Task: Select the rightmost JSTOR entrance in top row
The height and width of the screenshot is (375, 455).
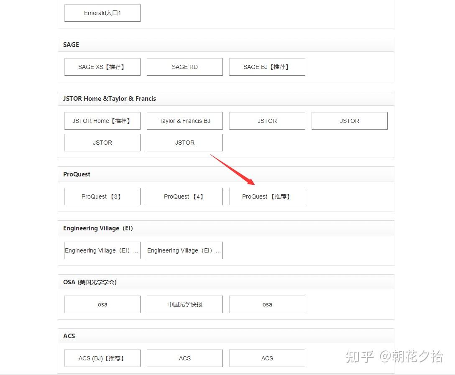Action: coord(349,121)
